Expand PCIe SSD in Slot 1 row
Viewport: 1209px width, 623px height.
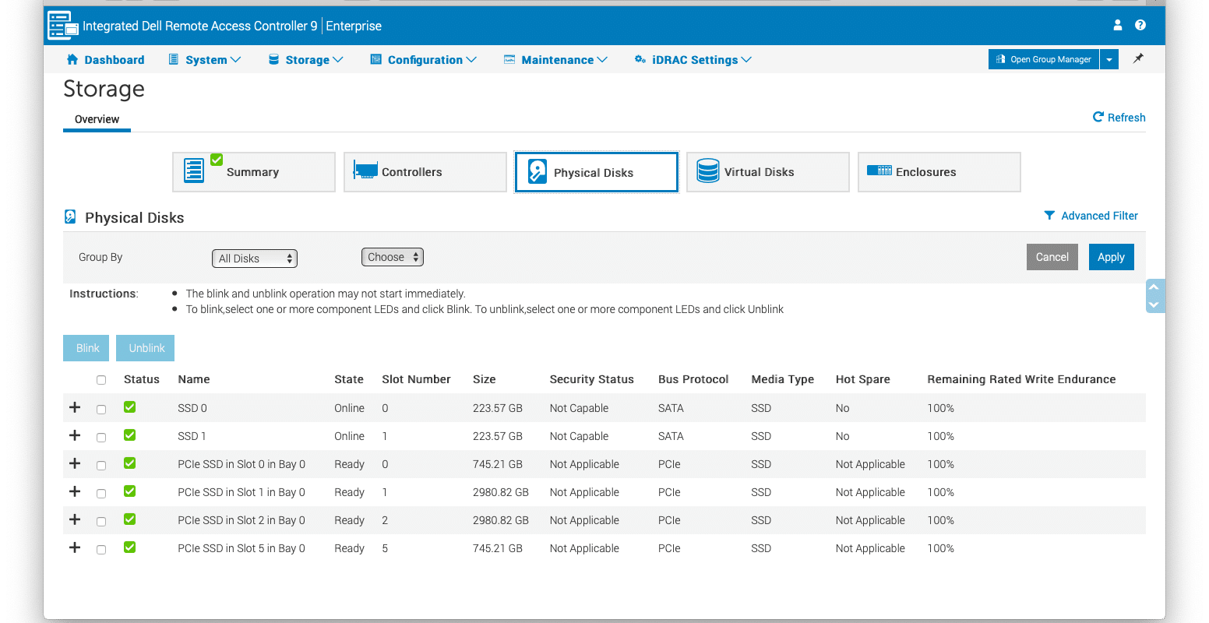click(x=75, y=491)
